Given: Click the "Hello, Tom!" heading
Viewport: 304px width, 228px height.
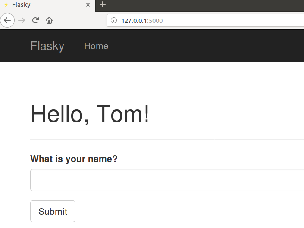Looking at the screenshot, I should [90, 115].
